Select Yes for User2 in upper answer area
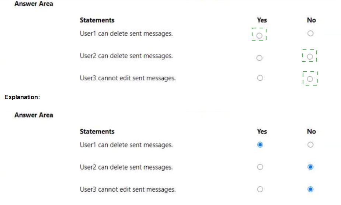 (260, 58)
